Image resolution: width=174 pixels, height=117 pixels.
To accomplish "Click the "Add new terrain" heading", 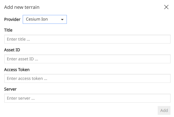I will pyautogui.click(x=22, y=7).
